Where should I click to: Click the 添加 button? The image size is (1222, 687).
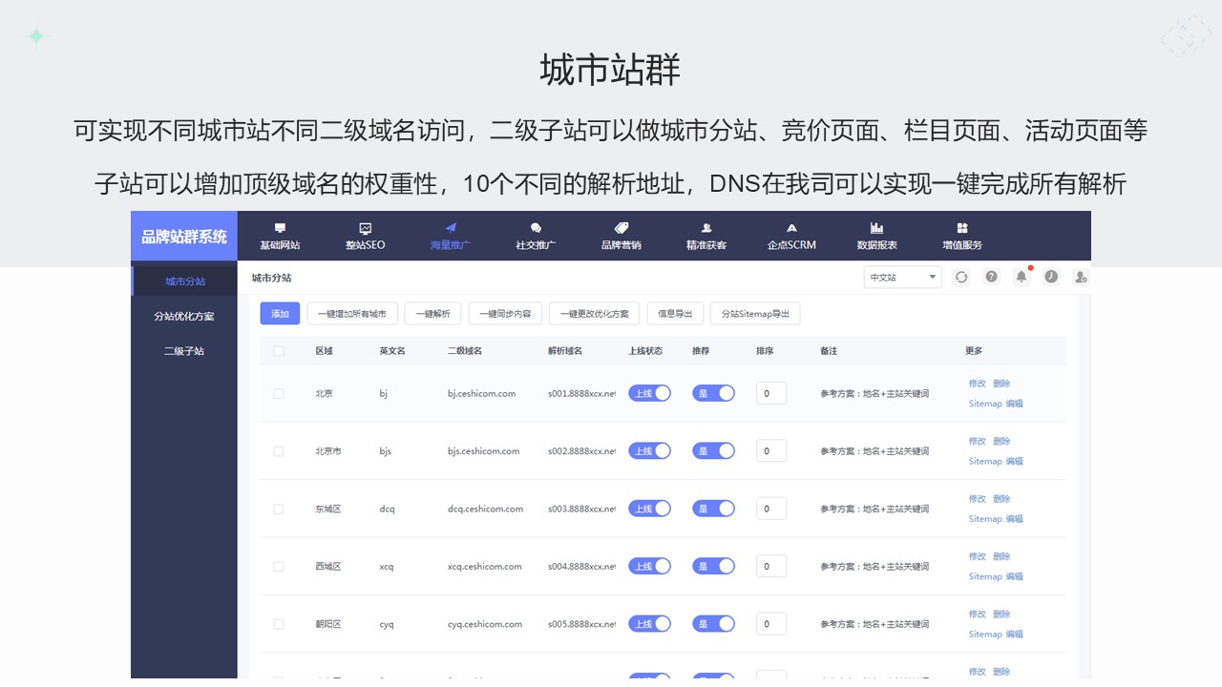[280, 314]
